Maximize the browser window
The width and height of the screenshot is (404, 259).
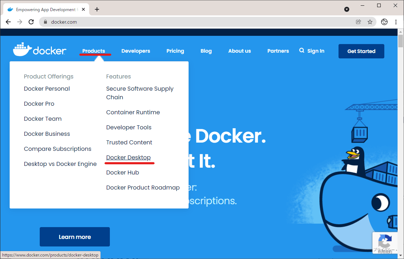coord(379,5)
